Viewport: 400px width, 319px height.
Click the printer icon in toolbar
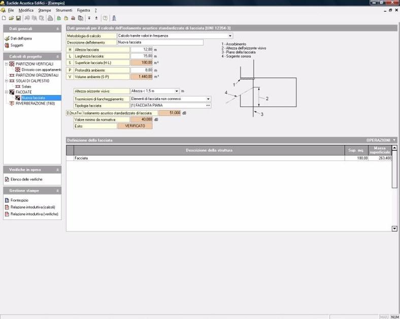(x=50, y=18)
